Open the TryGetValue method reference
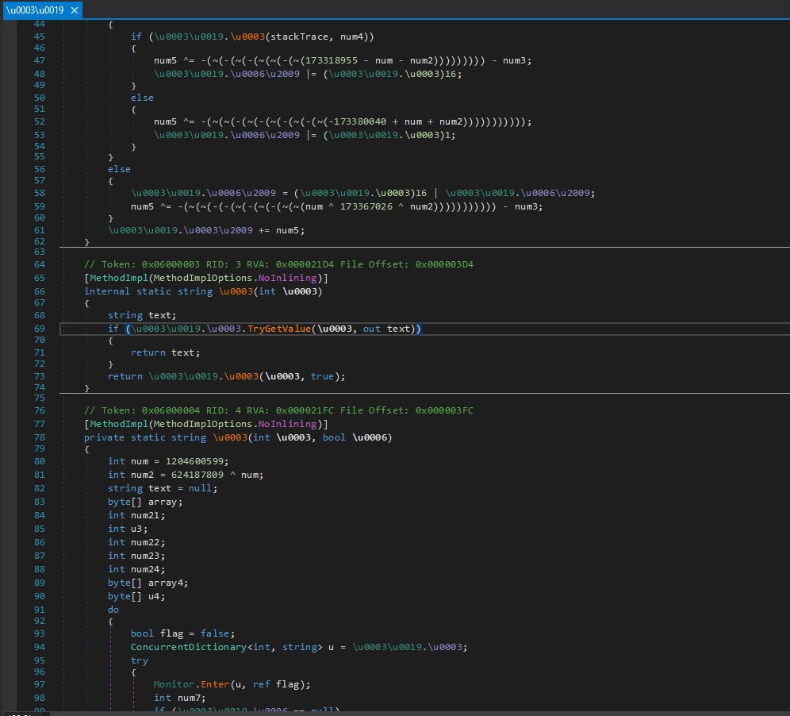790x716 pixels. pyautogui.click(x=279, y=329)
